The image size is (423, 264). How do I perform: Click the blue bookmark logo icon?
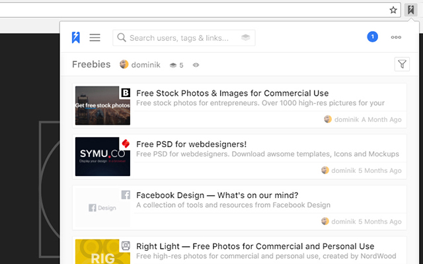pos(76,38)
